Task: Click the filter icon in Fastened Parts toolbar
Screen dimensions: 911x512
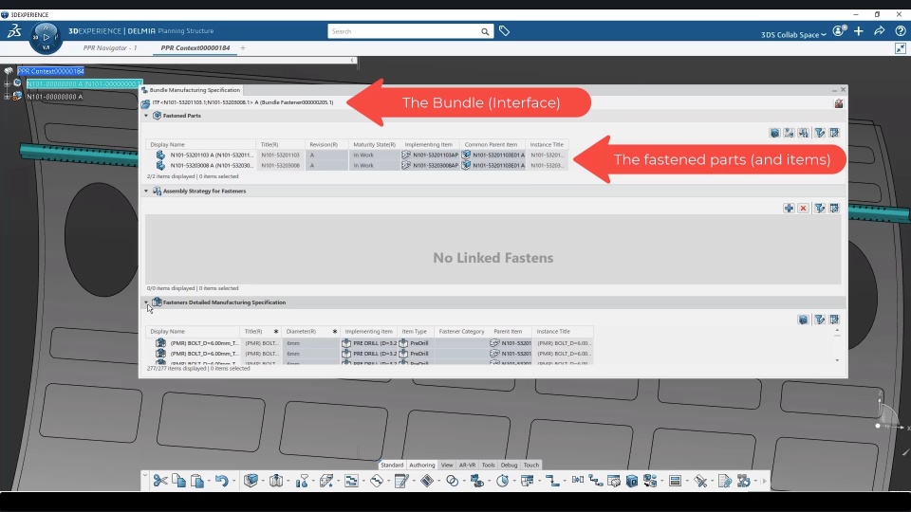Action: (x=819, y=133)
